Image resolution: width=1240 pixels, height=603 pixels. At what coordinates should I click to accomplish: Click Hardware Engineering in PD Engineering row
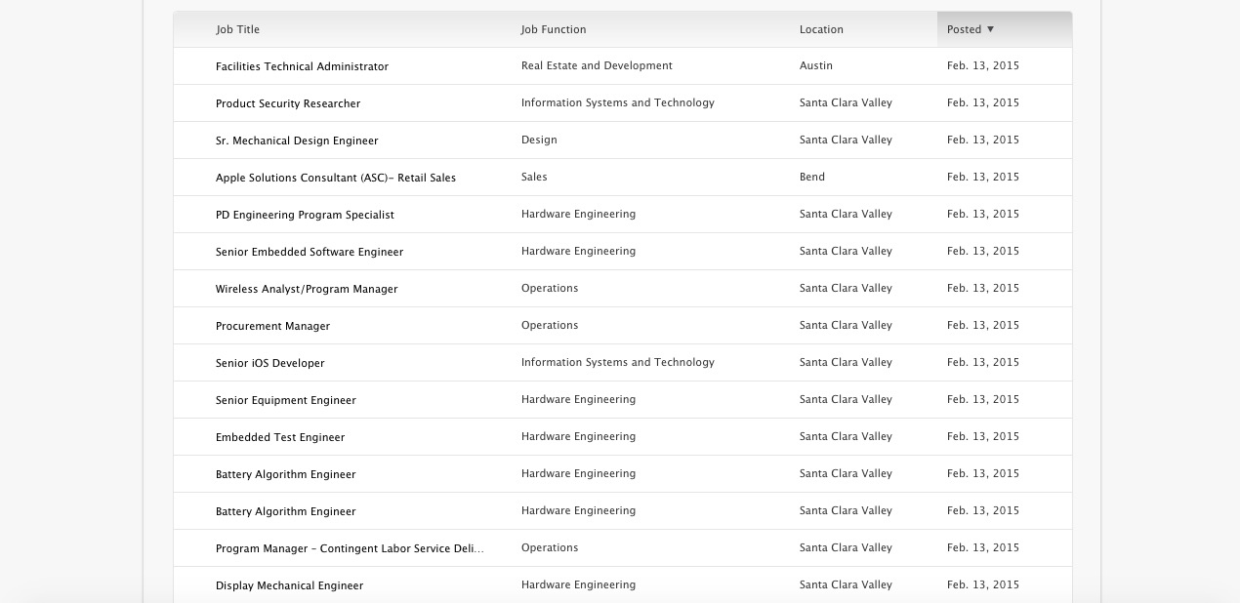pos(578,214)
